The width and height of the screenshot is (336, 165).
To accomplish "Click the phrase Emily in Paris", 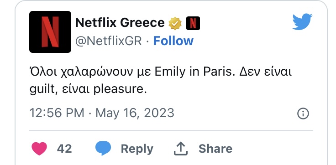I will pos(194,72).
